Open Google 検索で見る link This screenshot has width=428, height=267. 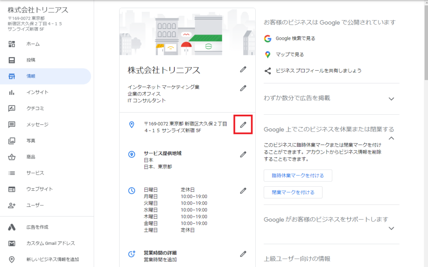coord(296,39)
